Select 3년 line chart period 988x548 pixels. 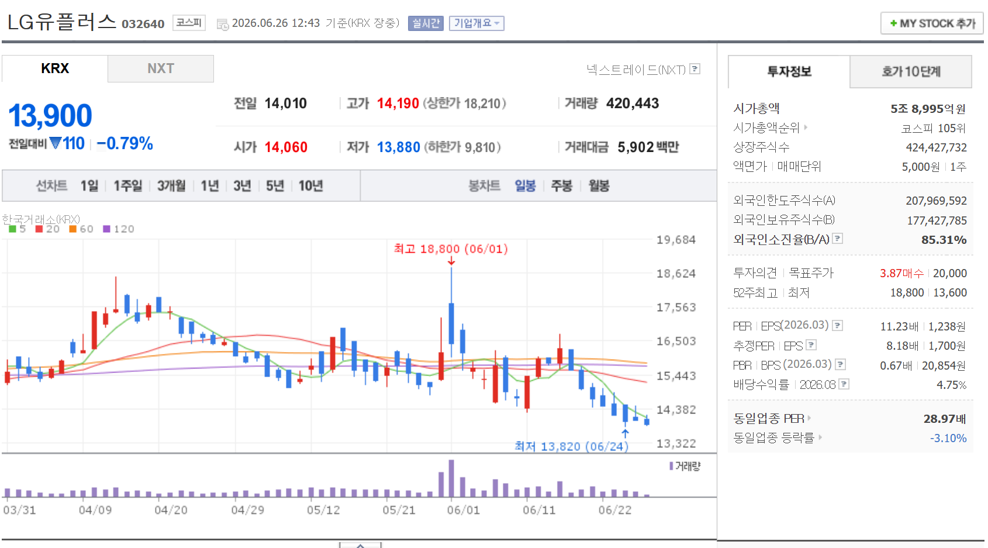pos(242,186)
